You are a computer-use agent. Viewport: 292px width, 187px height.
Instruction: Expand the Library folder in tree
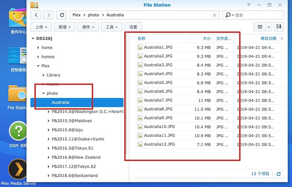[44, 75]
